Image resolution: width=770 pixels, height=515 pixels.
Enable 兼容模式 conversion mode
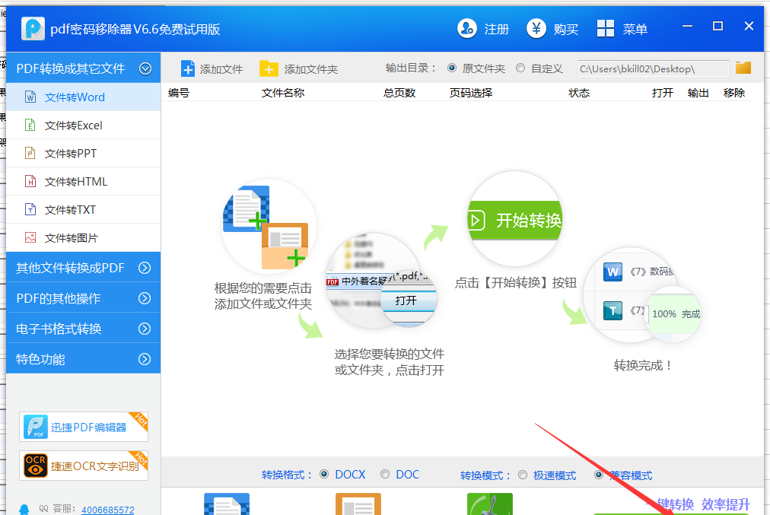tap(599, 475)
